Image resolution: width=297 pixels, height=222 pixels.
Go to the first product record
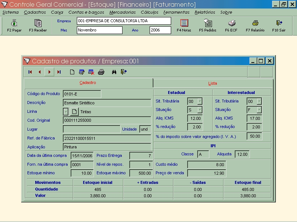(30, 72)
